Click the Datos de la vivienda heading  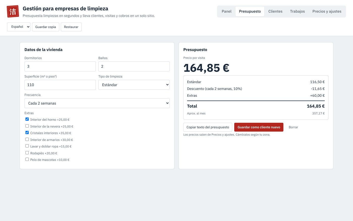point(43,50)
